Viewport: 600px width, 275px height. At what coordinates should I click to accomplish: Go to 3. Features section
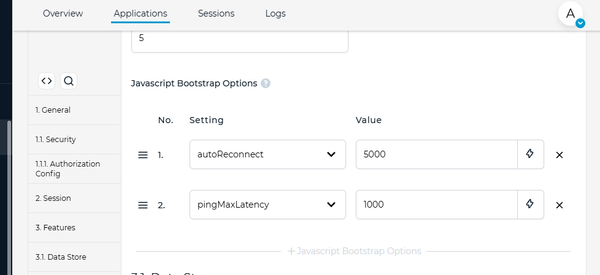(75, 228)
